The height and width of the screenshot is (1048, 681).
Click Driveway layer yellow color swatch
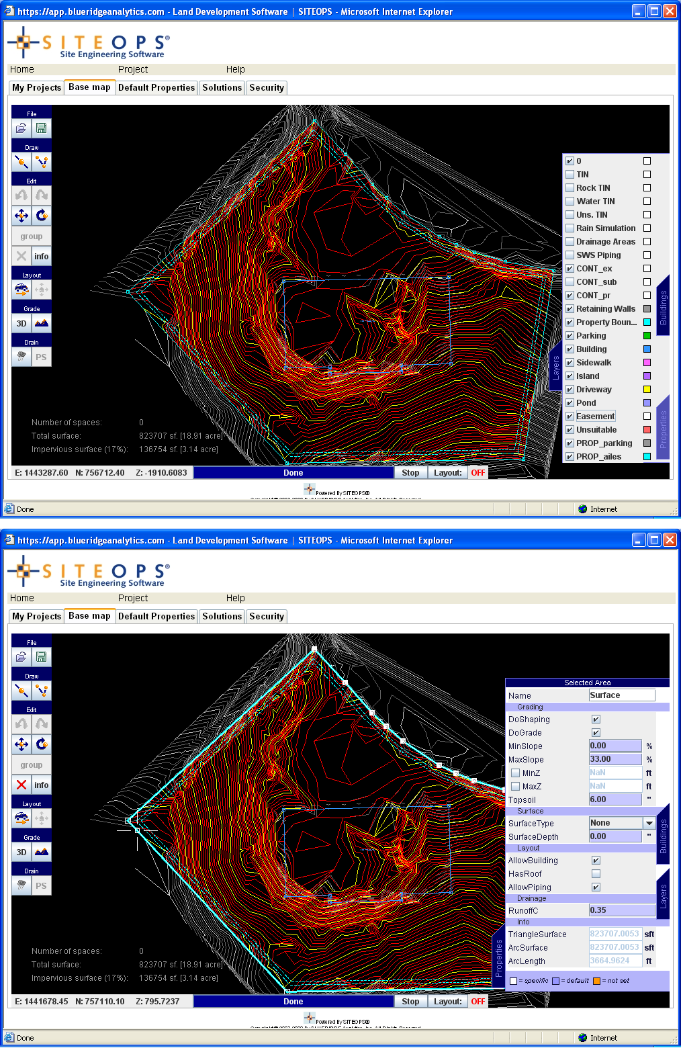[x=647, y=390]
